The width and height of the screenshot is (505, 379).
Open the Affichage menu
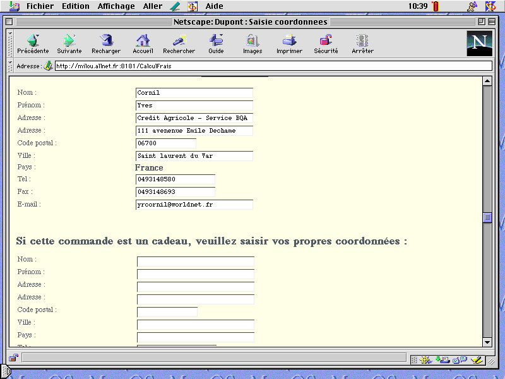click(x=116, y=6)
